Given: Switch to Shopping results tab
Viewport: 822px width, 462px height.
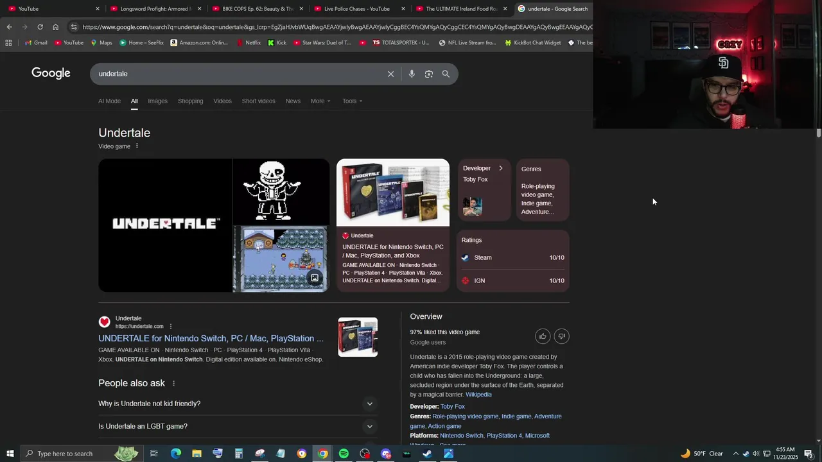Looking at the screenshot, I should (190, 101).
